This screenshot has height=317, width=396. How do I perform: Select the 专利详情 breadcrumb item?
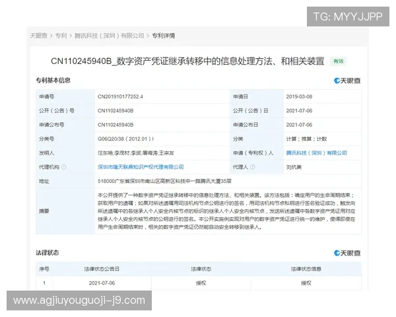[x=163, y=36]
